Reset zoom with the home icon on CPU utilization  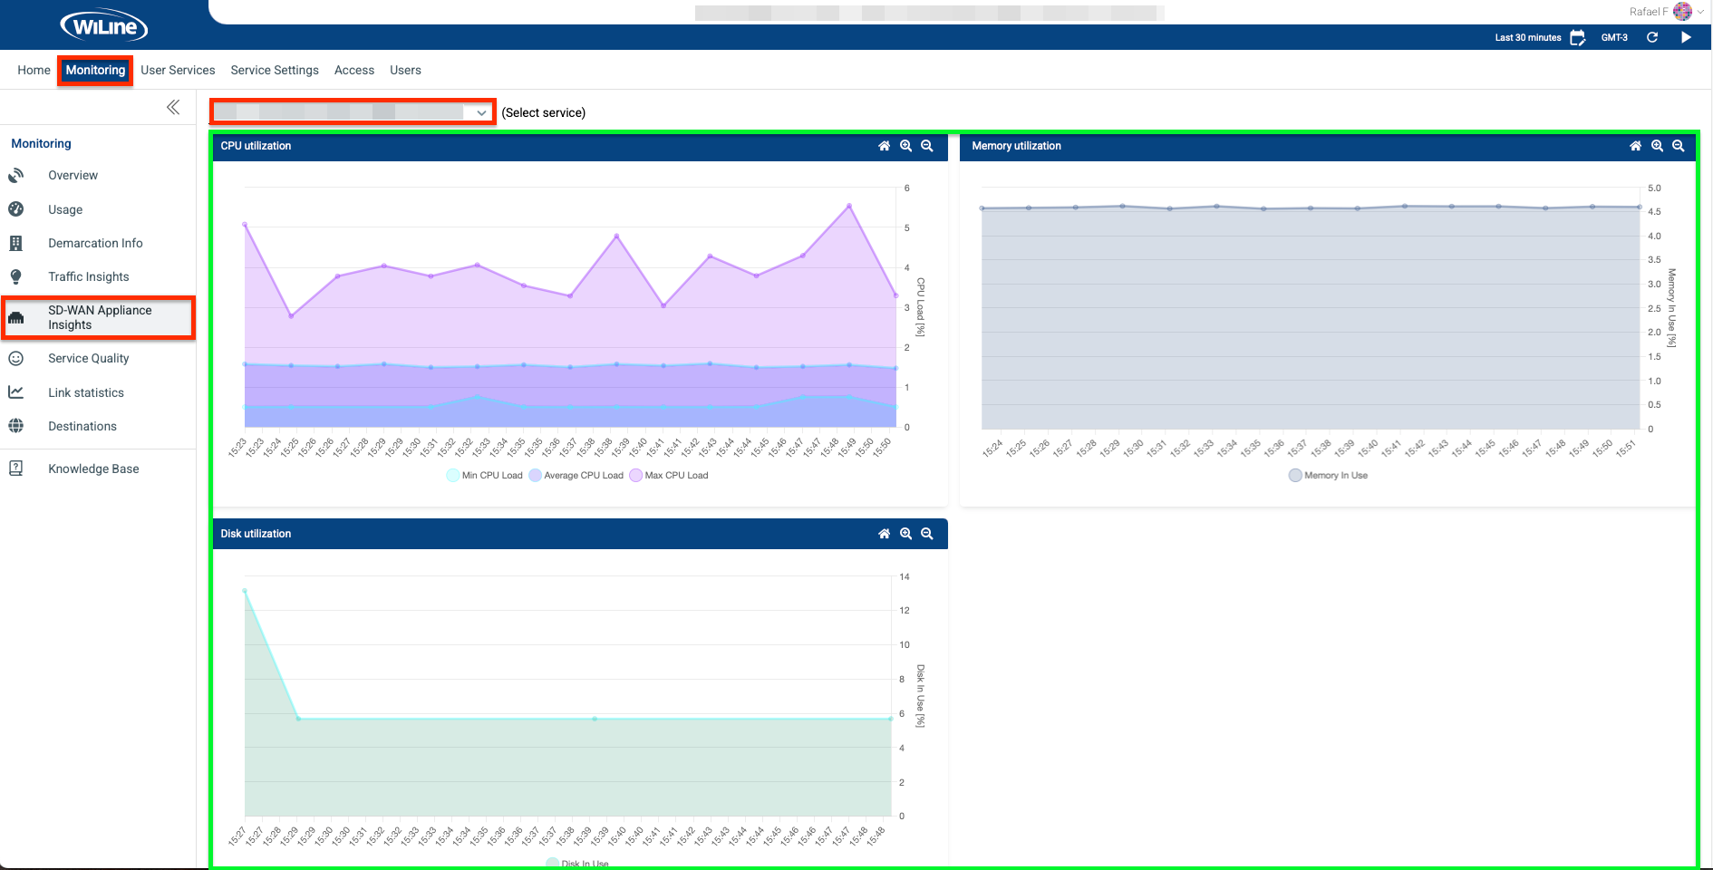tap(884, 146)
